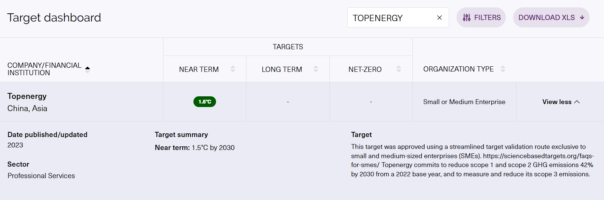This screenshot has width=604, height=200.
Task: Clear the TOPENERGY search with the X icon
Action: (x=439, y=18)
